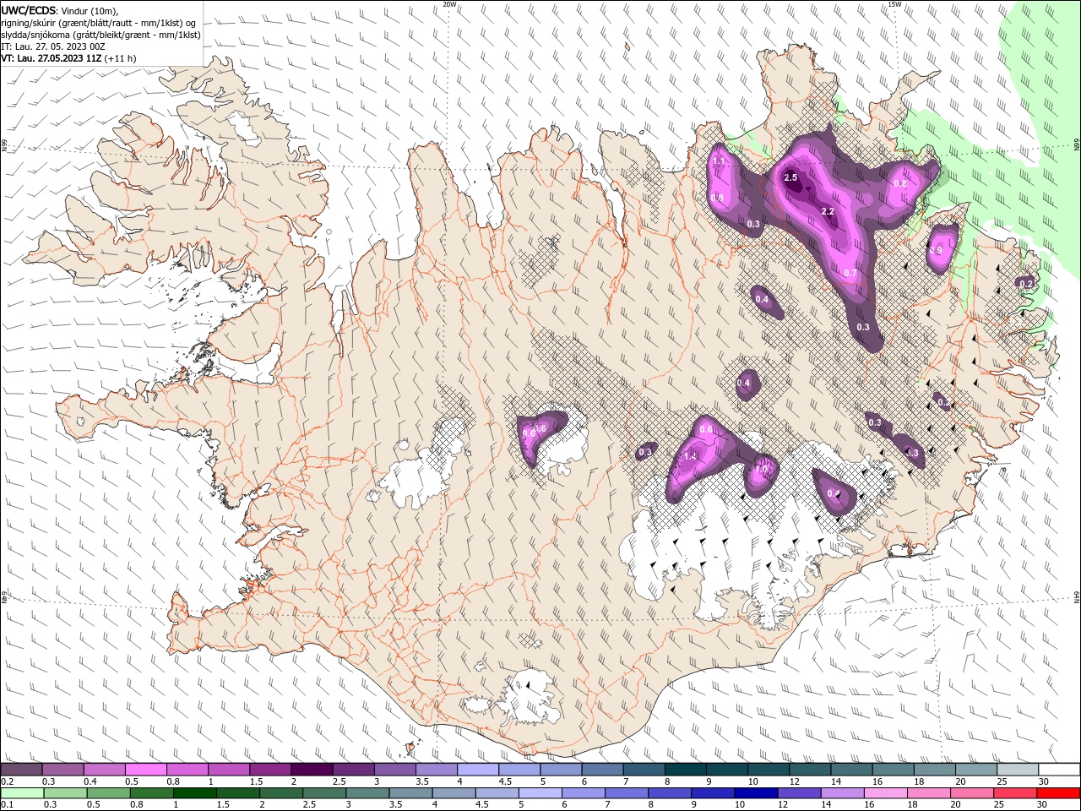
Task: Click the 'slydda/snjókoma' legend description line
Action: (100, 35)
